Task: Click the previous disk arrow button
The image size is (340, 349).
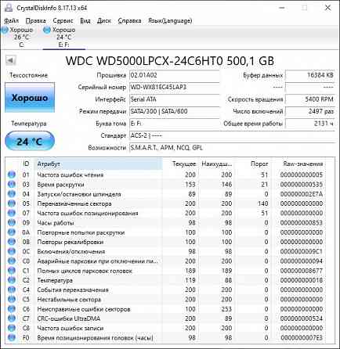Action: point(11,60)
